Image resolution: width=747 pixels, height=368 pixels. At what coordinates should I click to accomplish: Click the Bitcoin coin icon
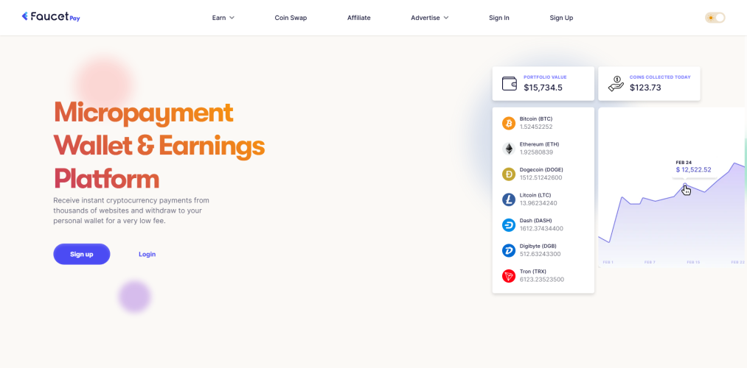[x=509, y=123]
